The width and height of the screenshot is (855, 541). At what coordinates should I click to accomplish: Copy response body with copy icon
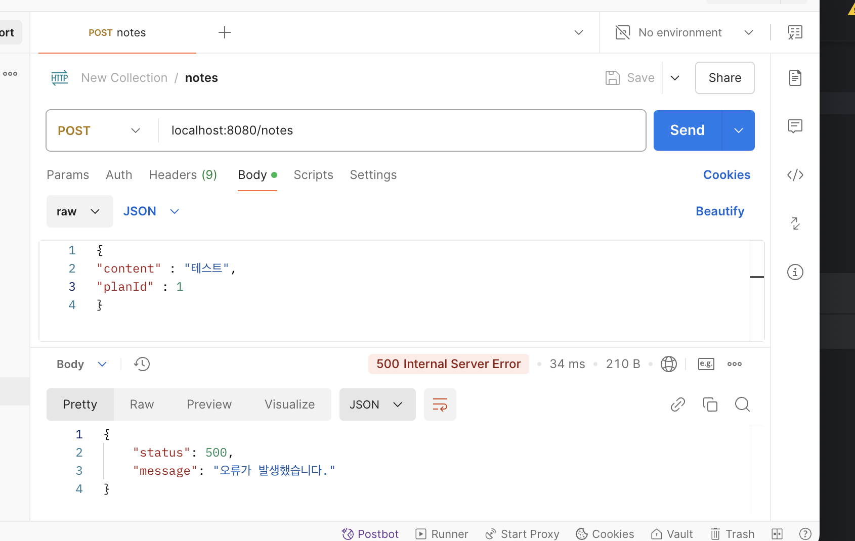(710, 404)
